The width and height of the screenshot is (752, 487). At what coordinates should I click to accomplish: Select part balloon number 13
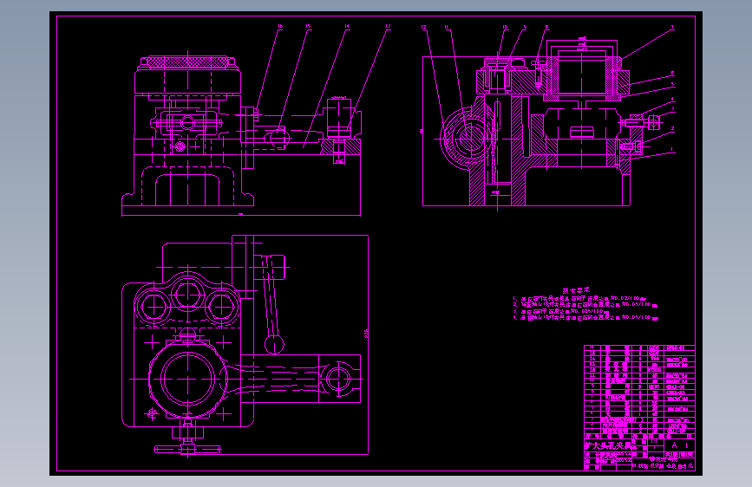click(388, 27)
